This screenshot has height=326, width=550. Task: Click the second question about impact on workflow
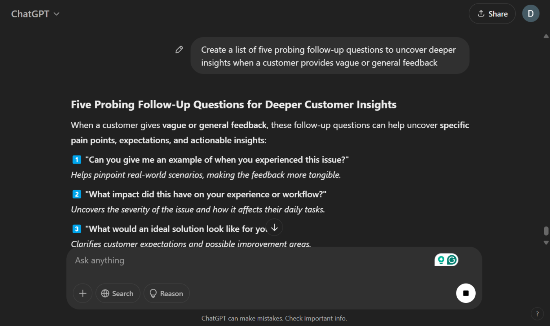click(x=206, y=194)
